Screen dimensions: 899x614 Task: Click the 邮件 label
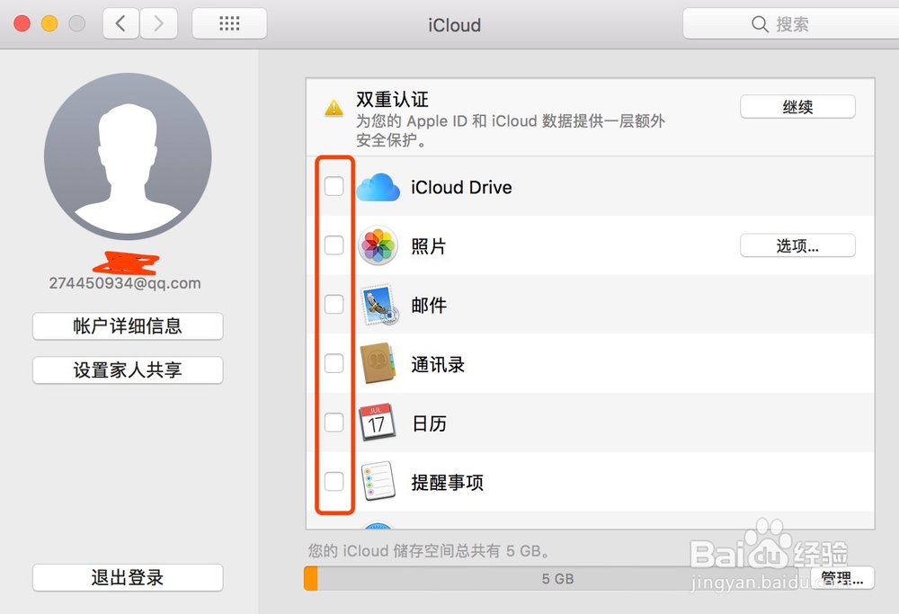(x=429, y=305)
